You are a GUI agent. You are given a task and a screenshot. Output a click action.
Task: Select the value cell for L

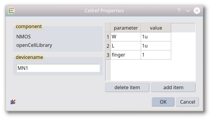156,46
